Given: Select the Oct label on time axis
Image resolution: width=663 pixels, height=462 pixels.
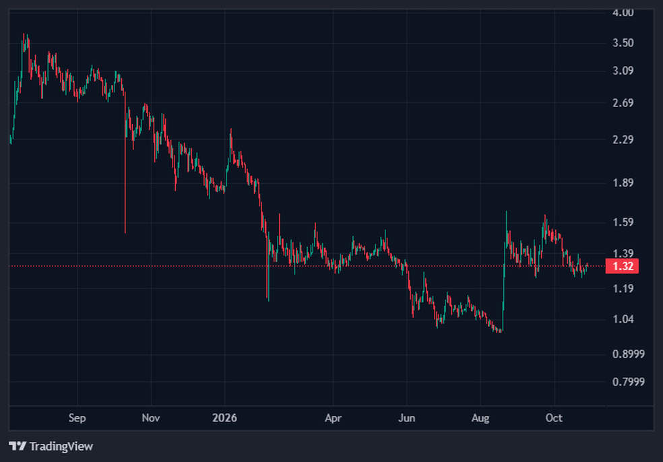Looking at the screenshot, I should point(554,418).
